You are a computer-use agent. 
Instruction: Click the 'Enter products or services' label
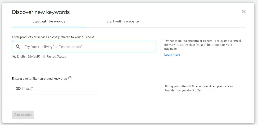[x=53, y=37]
